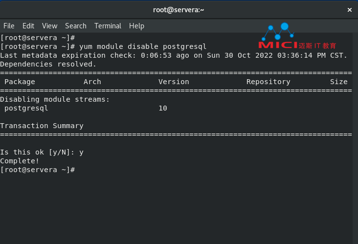This screenshot has width=358, height=244.
Task: Open the Search menu
Action: click(76, 26)
